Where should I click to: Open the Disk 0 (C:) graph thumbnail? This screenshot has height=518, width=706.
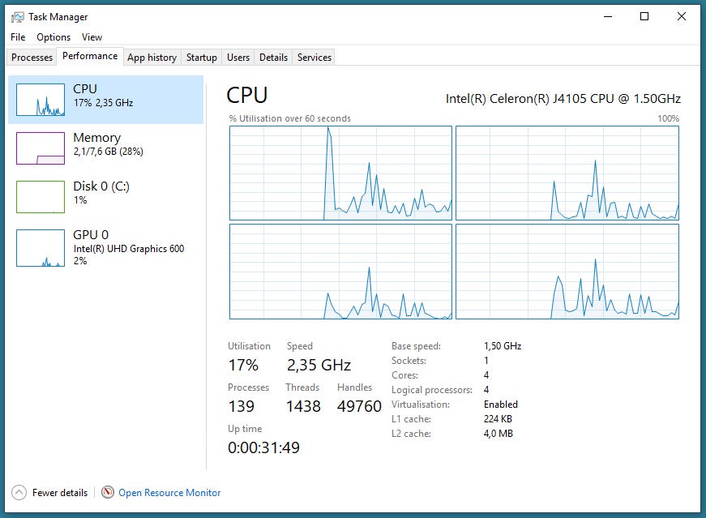coord(41,197)
